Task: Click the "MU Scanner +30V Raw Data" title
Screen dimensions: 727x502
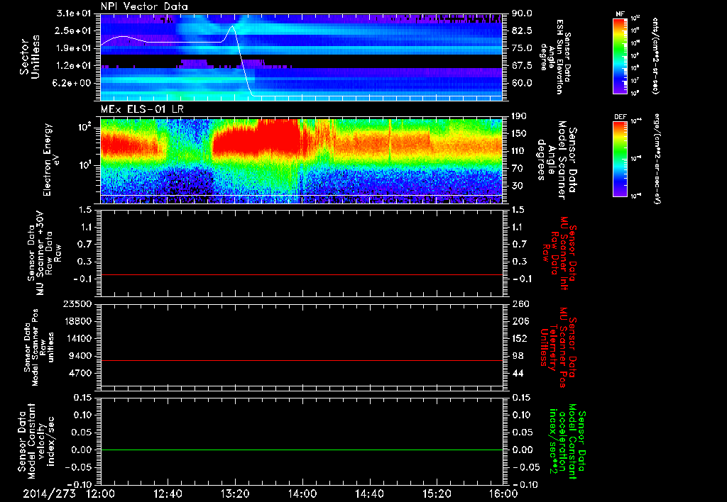Action: click(43, 253)
